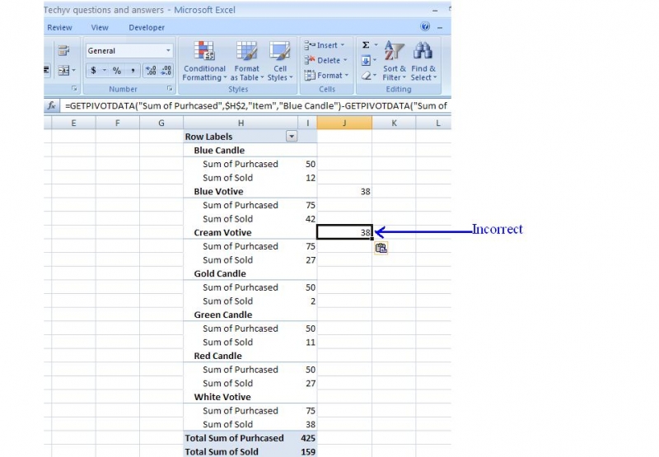Click the Excel Help icon
659x457 pixels.
coord(425,27)
